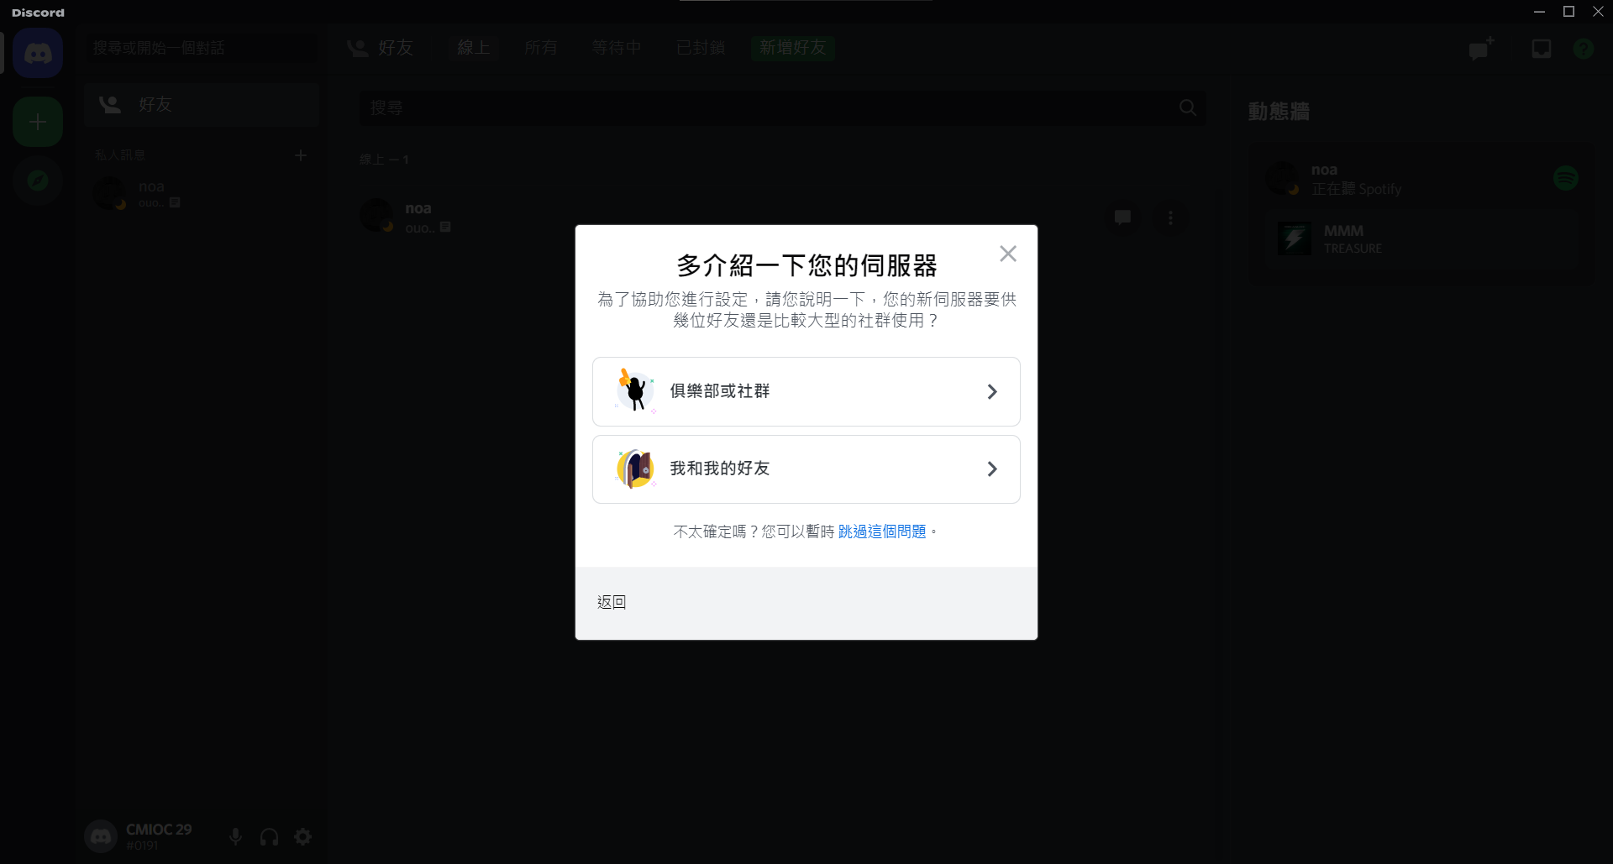Switch to the 所有 tab
Image resolution: width=1613 pixels, height=864 pixels.
(540, 48)
